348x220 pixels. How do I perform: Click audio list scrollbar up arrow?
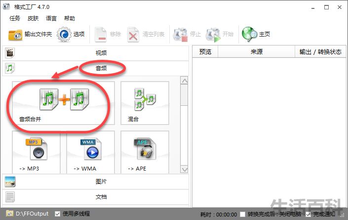point(185,80)
